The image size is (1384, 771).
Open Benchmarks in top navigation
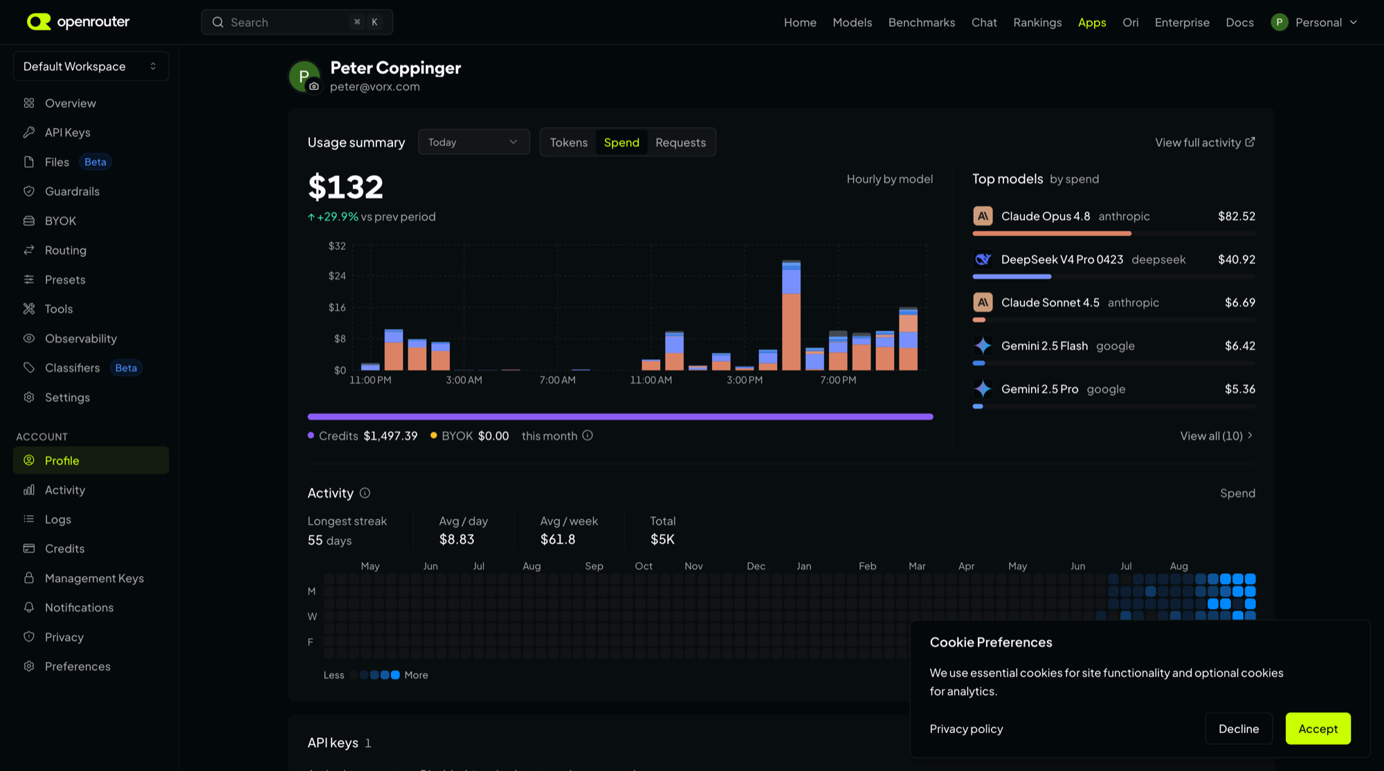(921, 22)
